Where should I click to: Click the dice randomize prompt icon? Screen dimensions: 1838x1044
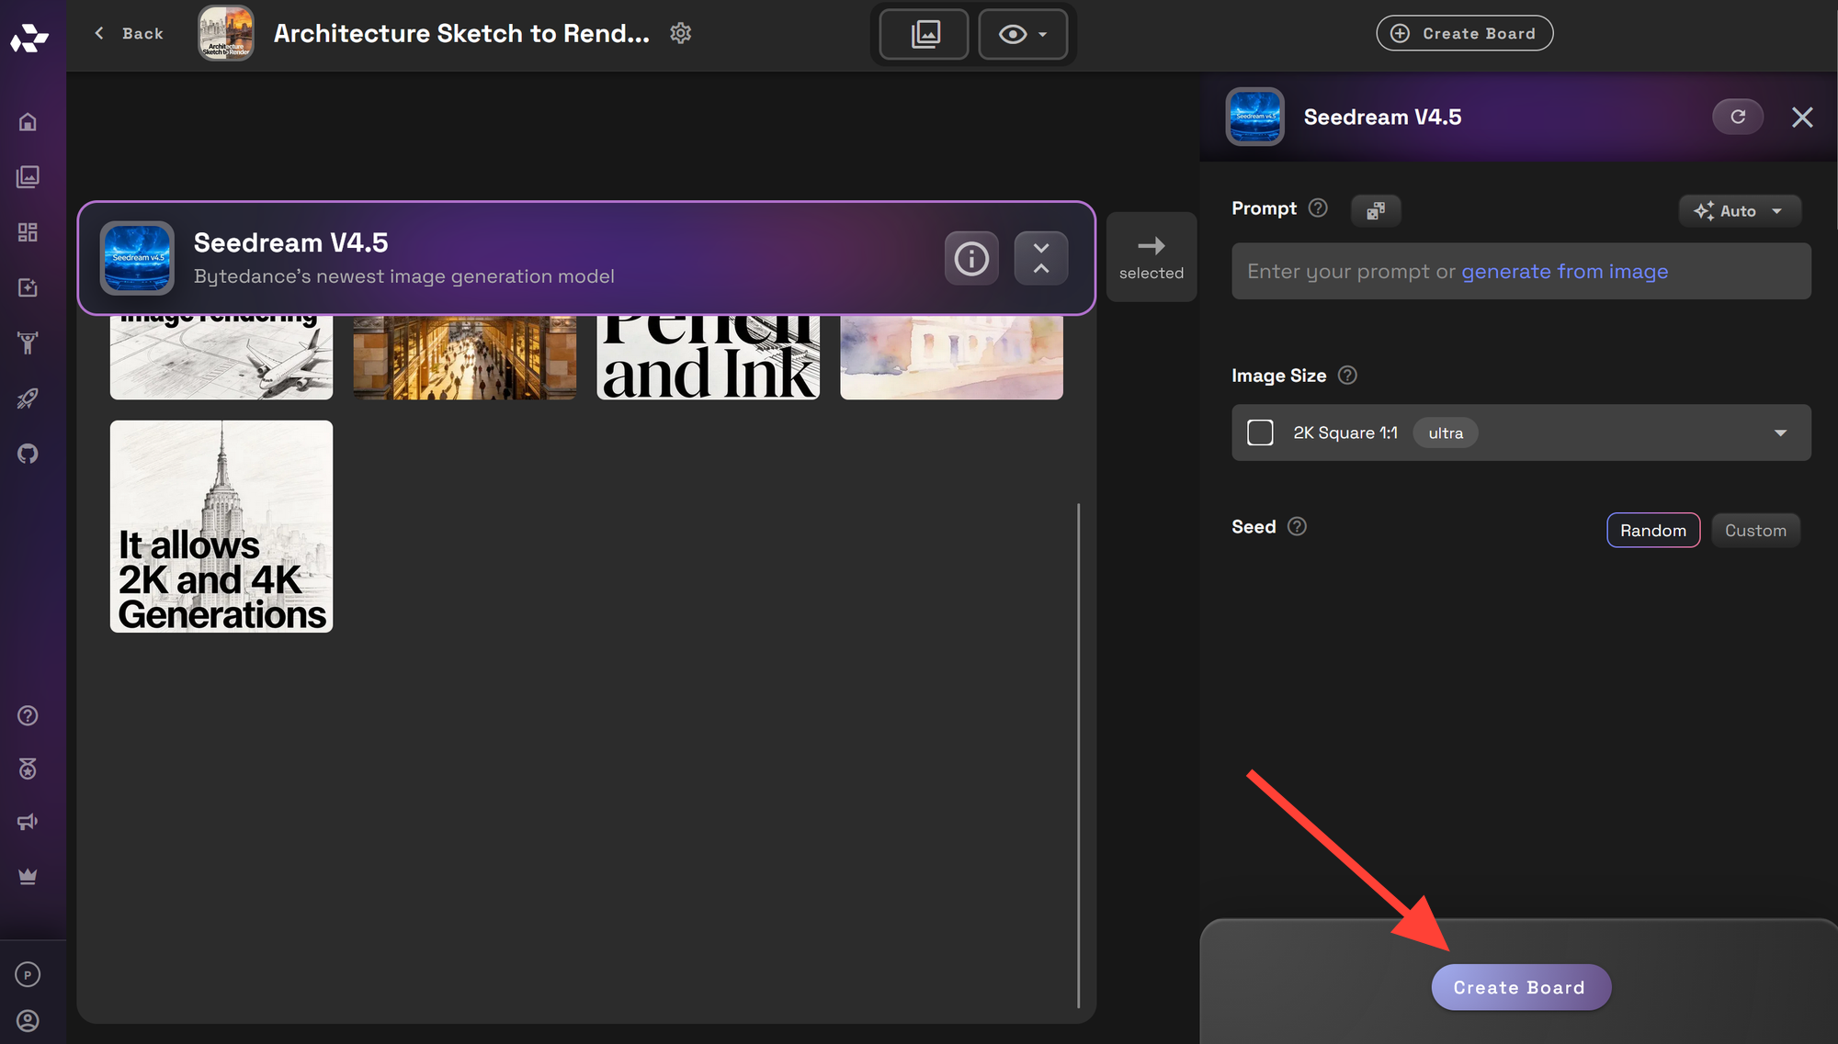1375,210
